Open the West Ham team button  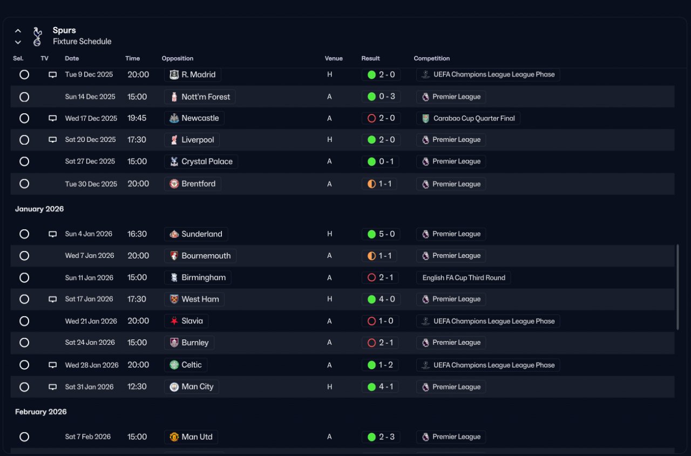tap(194, 299)
